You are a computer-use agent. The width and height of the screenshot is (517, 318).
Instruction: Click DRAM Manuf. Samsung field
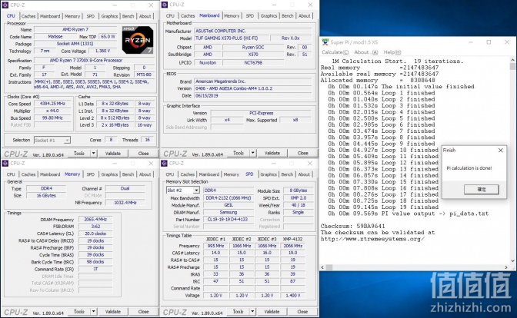pyautogui.click(x=228, y=212)
